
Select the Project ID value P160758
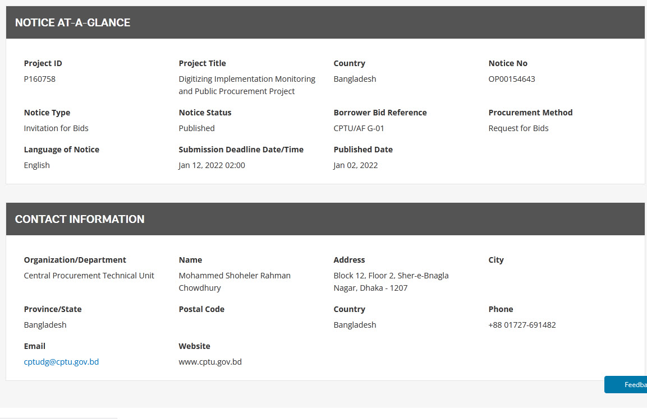[39, 79]
